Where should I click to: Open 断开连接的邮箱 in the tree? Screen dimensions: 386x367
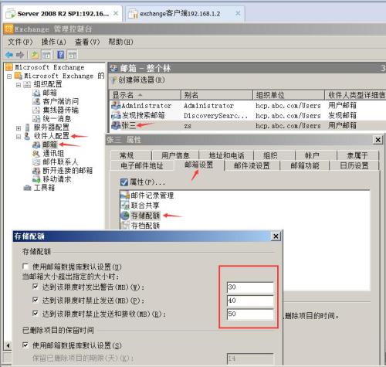pyautogui.click(x=67, y=171)
